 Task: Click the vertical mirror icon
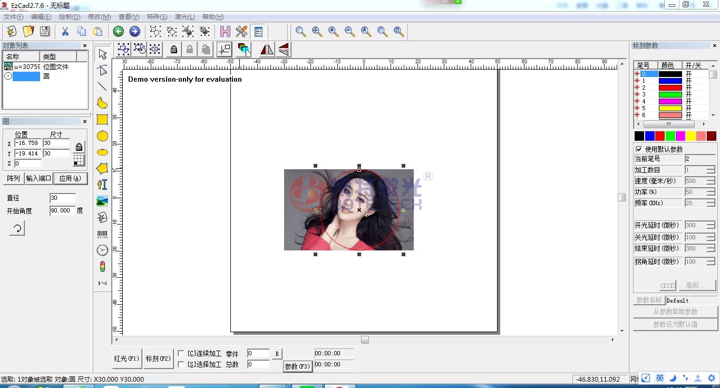[x=284, y=50]
